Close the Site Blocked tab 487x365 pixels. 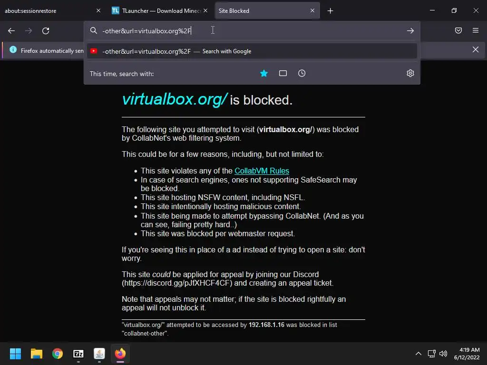(x=312, y=10)
